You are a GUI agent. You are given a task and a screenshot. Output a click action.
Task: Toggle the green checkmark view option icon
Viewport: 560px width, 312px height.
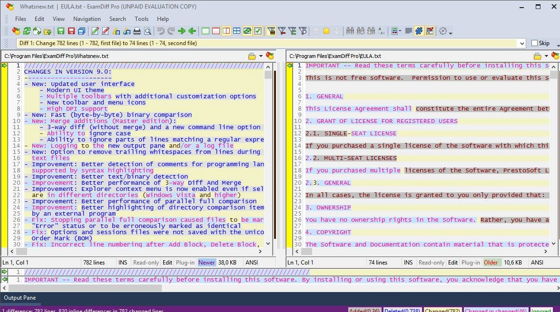tap(257, 31)
